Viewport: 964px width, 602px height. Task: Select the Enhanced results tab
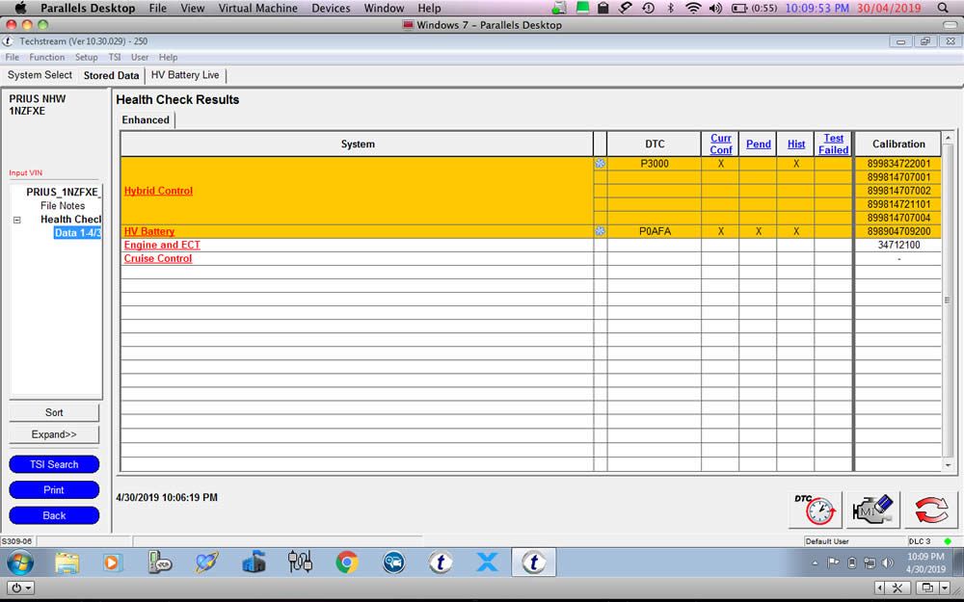(146, 119)
